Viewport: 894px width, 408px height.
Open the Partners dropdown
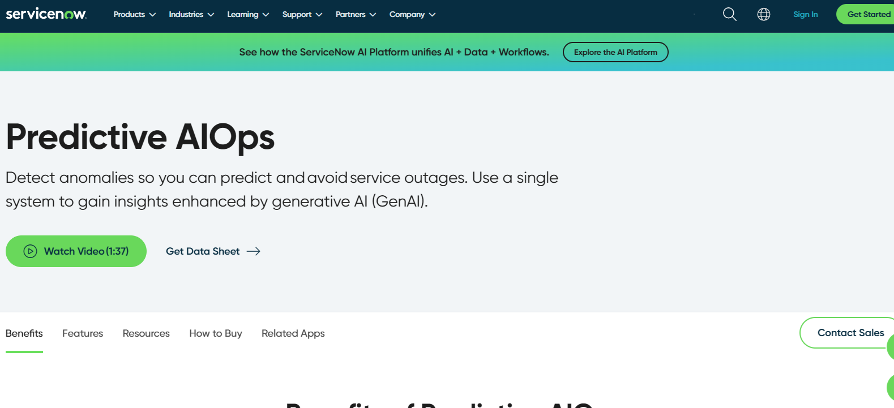click(x=356, y=14)
